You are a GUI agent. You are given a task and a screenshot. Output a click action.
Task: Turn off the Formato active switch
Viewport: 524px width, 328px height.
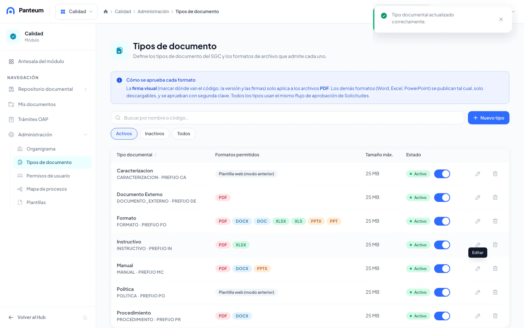pyautogui.click(x=442, y=221)
